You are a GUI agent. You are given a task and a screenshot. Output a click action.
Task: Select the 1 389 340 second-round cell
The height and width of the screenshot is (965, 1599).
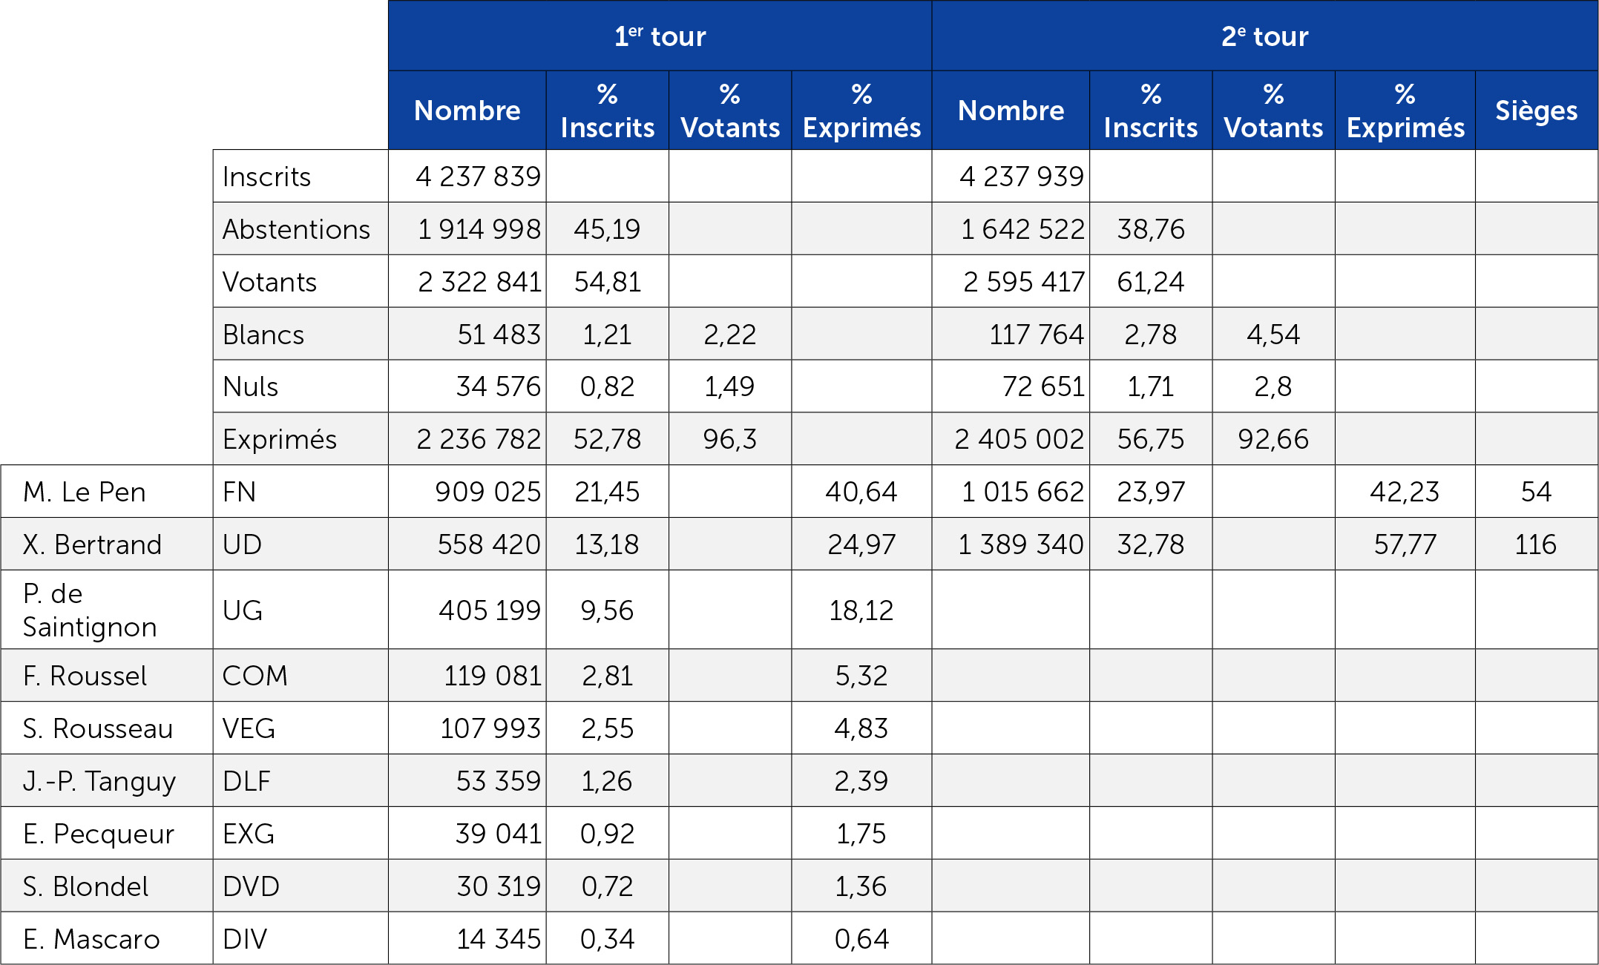coord(1011,544)
